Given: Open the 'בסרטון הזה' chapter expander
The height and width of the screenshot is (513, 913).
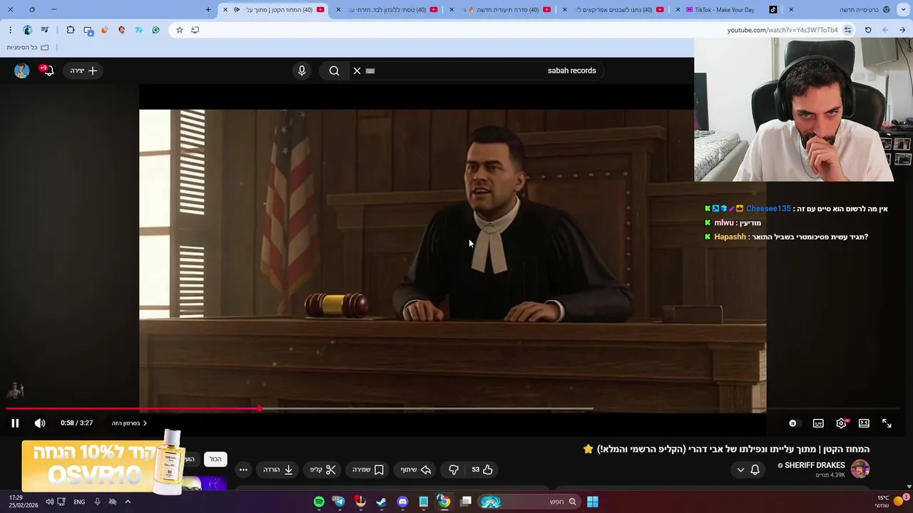Looking at the screenshot, I should click(129, 423).
